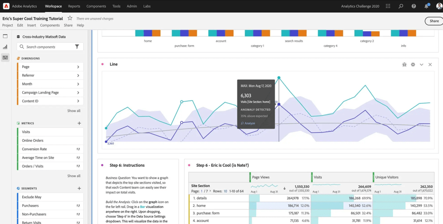Open notifications bell icon
The height and width of the screenshot is (224, 443).
427,6
